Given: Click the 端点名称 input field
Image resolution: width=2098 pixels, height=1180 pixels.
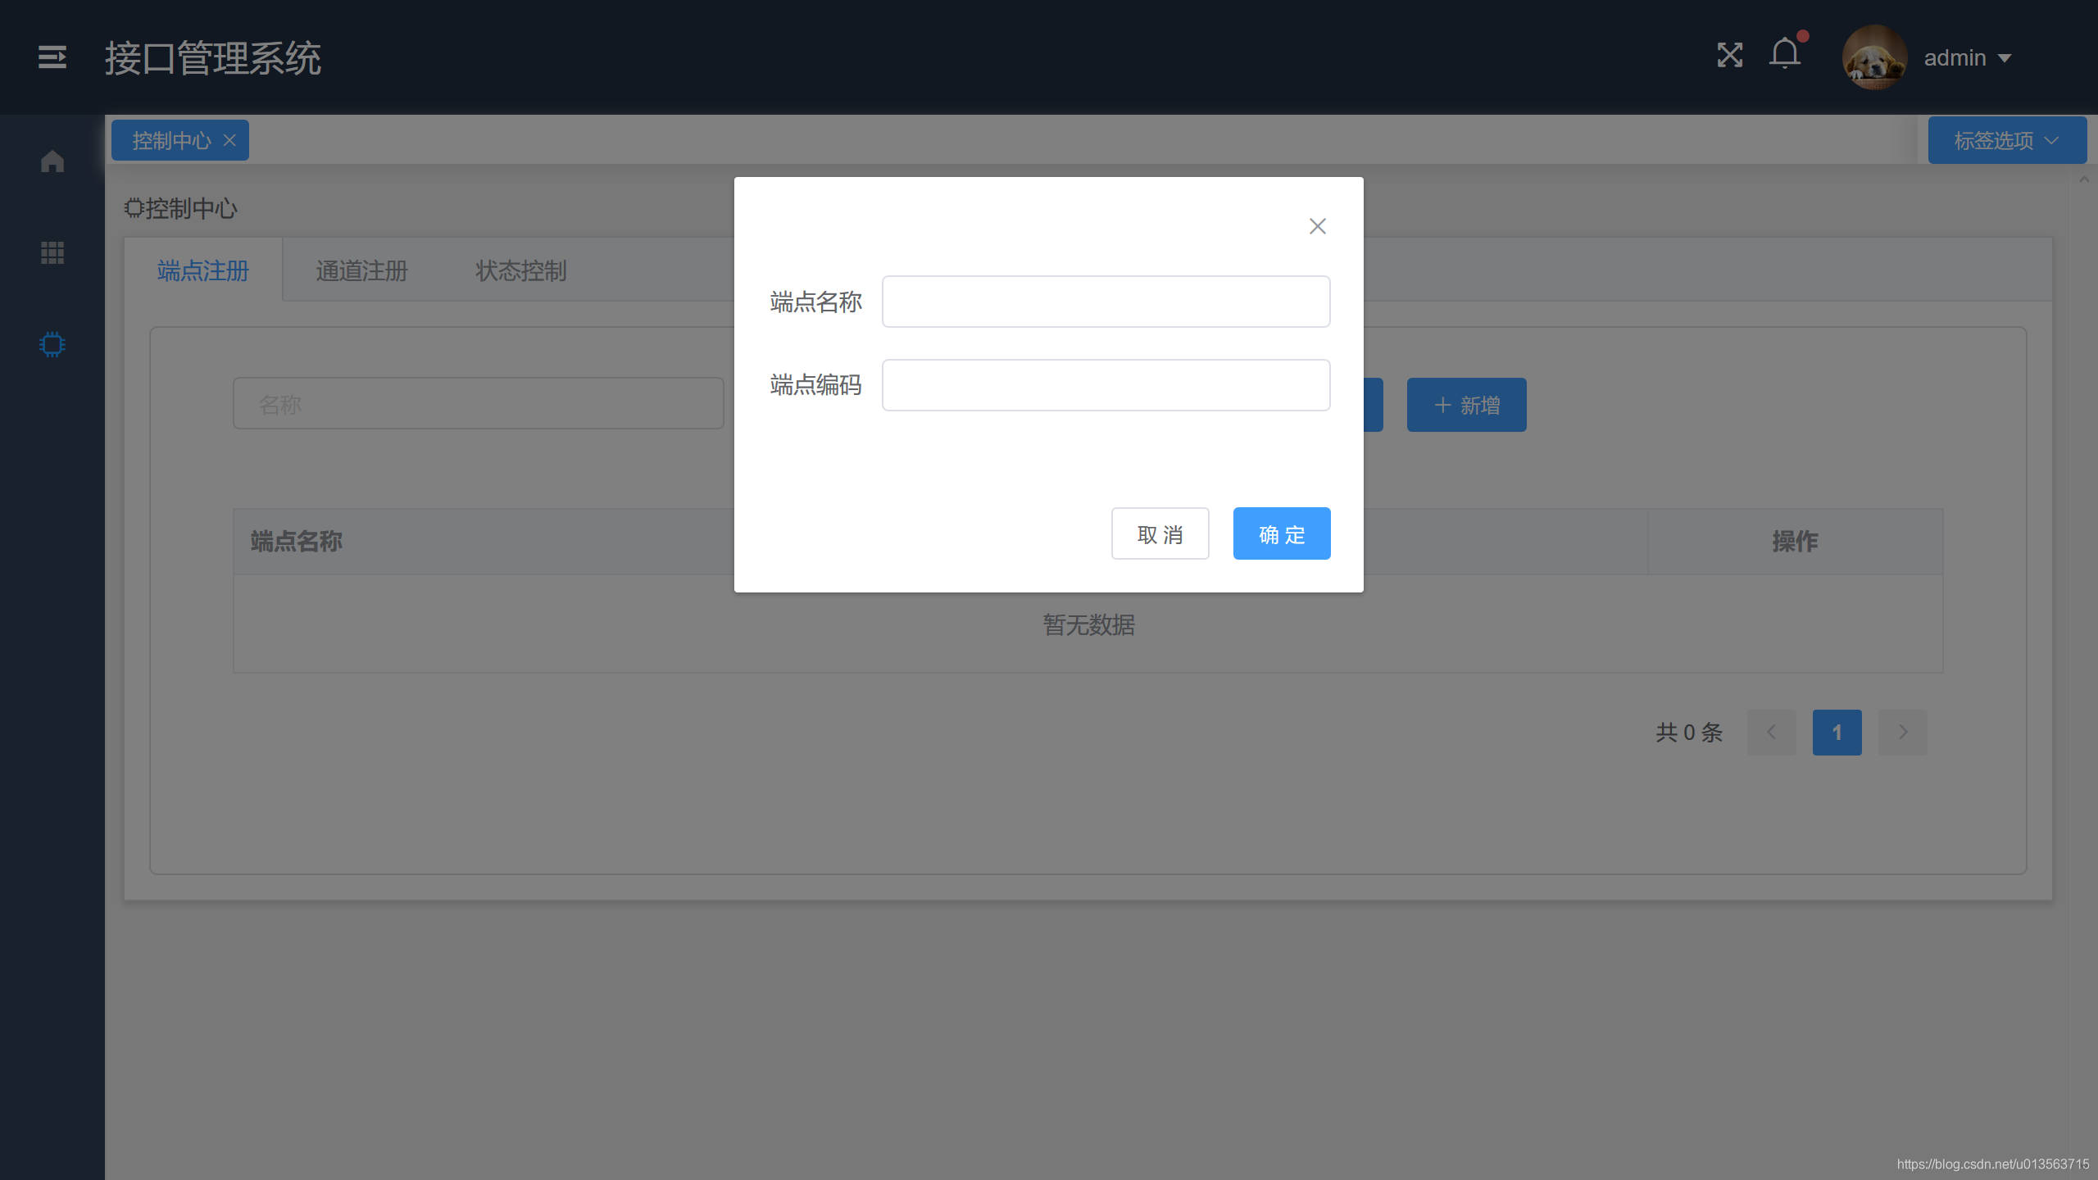Looking at the screenshot, I should tap(1105, 302).
